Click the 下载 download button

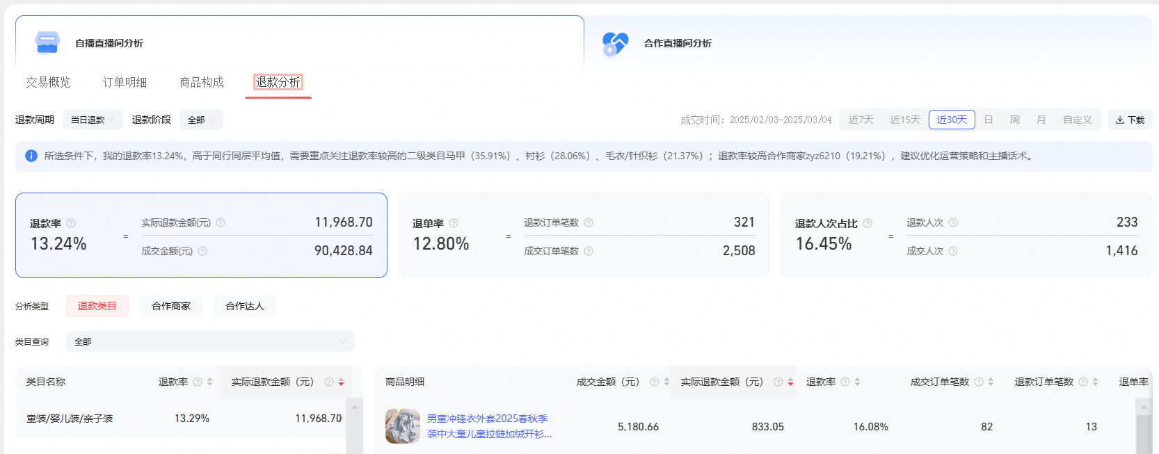[x=1130, y=120]
